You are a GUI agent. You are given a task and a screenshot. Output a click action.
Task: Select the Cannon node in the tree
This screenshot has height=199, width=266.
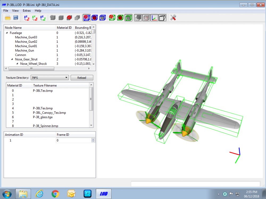coord(20,55)
